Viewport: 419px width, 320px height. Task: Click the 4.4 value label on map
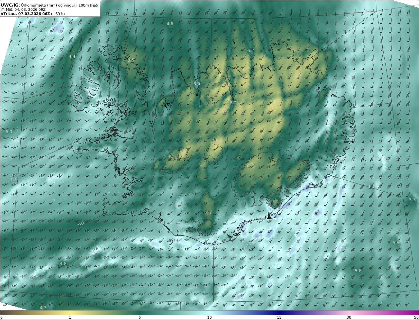point(72,56)
